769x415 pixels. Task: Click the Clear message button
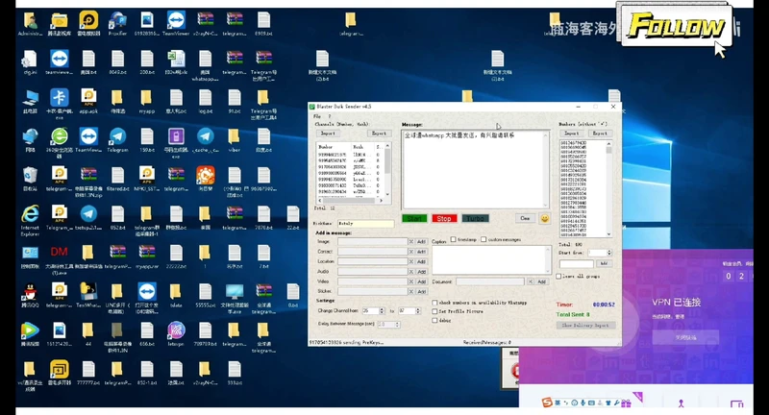pos(525,218)
